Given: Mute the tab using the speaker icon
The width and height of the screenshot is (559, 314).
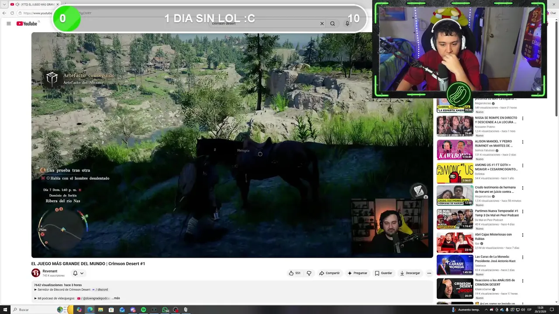Looking at the screenshot, I should (17, 4).
